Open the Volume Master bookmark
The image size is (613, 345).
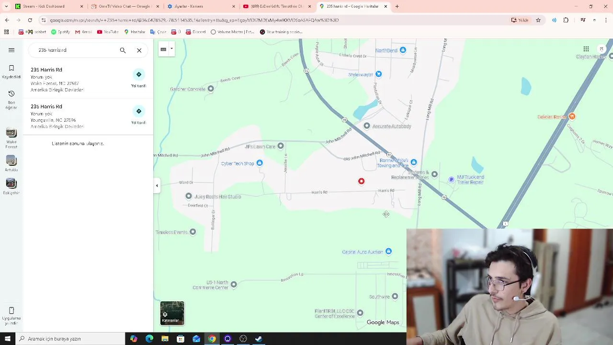pos(232,32)
